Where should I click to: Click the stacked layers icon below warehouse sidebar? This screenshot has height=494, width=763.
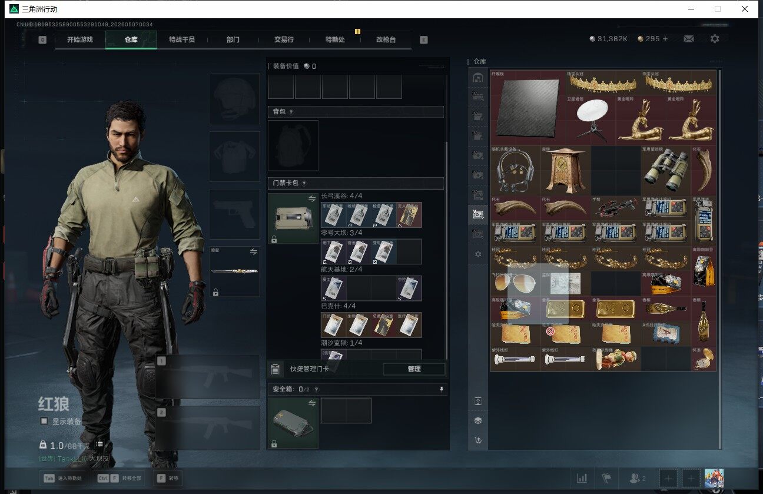(x=478, y=421)
